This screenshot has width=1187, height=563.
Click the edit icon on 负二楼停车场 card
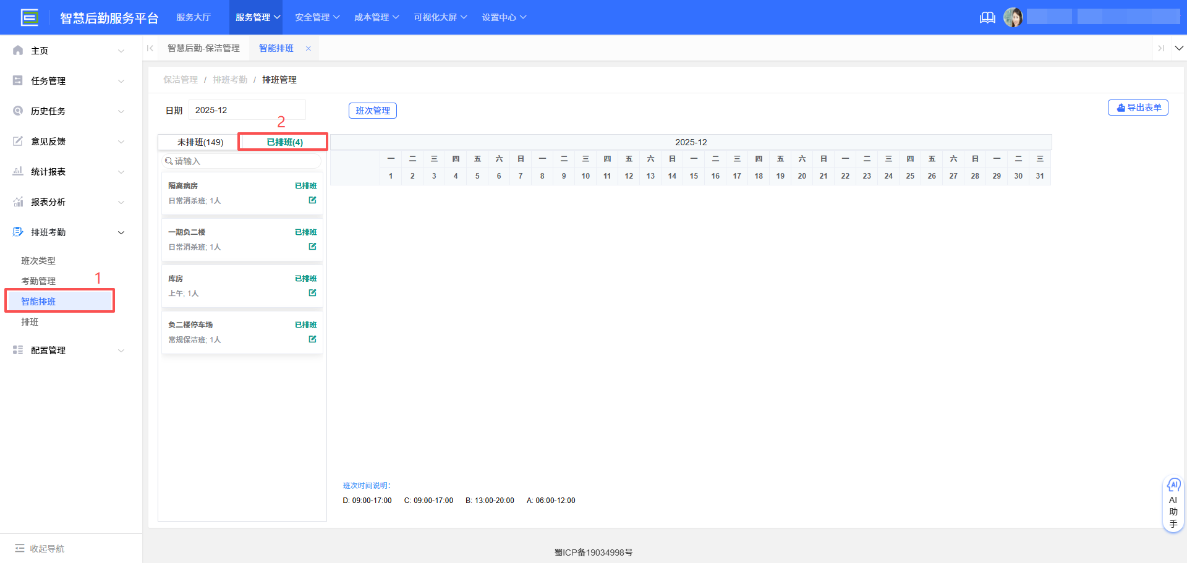click(x=312, y=339)
